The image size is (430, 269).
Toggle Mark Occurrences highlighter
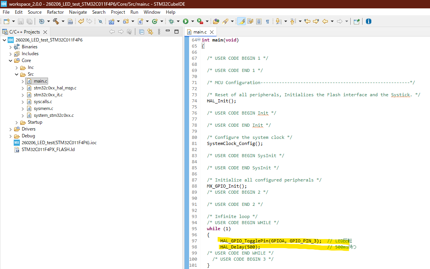tap(241, 21)
